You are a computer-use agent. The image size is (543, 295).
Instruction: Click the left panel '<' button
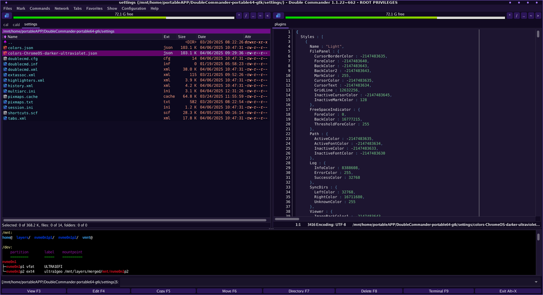[268, 16]
